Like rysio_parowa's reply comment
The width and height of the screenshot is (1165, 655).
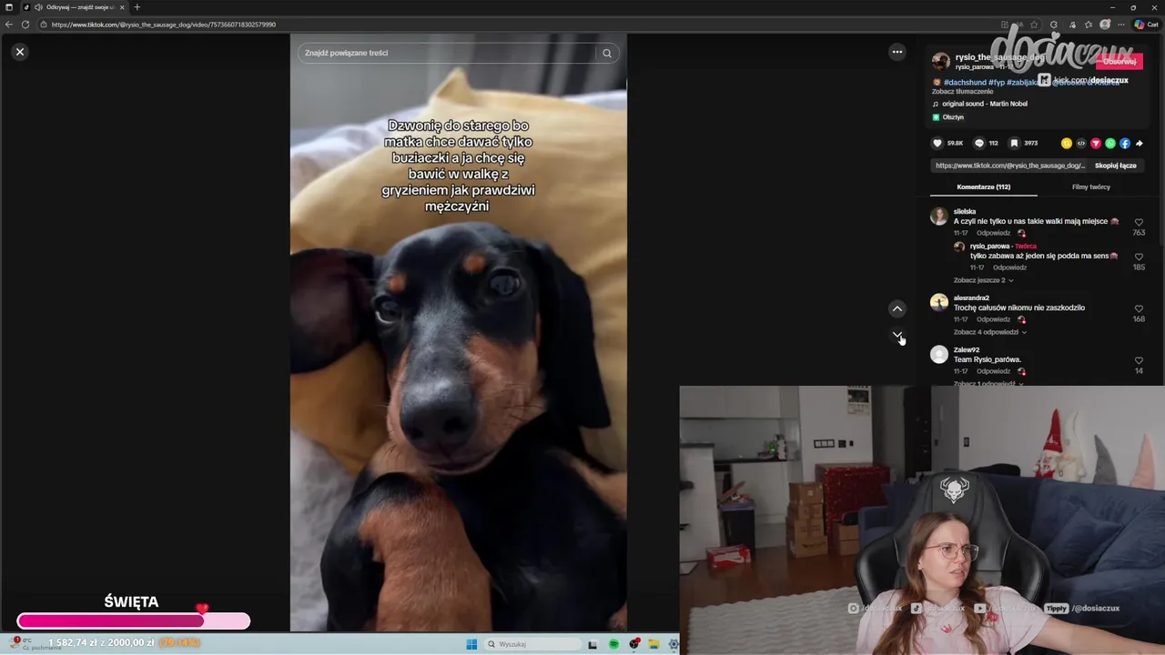point(1139,257)
